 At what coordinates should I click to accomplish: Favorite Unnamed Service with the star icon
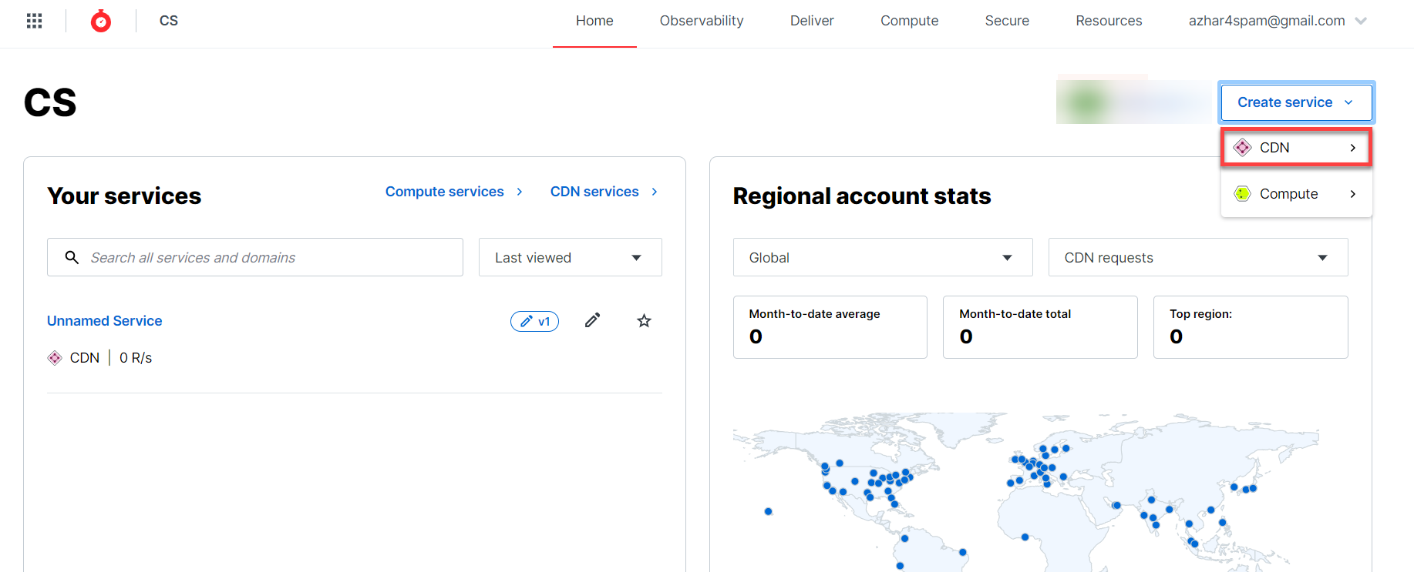click(x=644, y=321)
